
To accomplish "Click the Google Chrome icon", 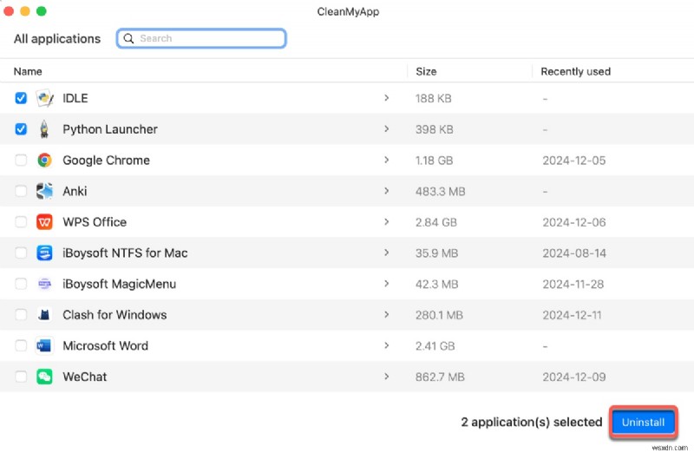I will click(x=44, y=160).
